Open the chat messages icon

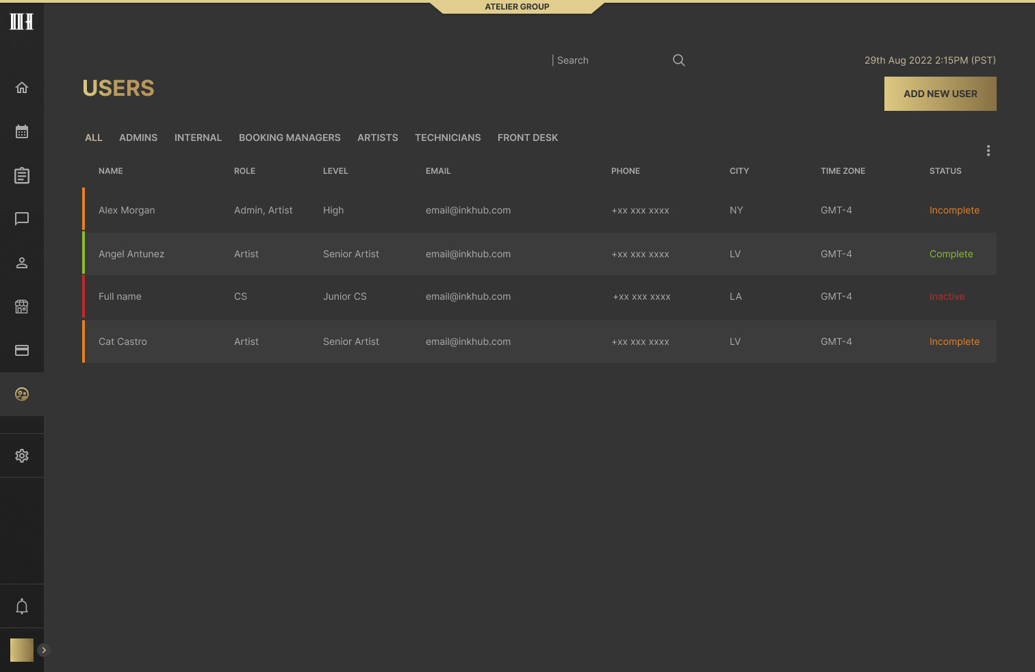coord(22,219)
